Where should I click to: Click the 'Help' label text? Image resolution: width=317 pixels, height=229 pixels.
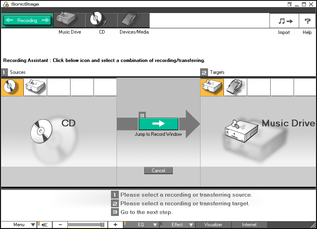coord(307,32)
